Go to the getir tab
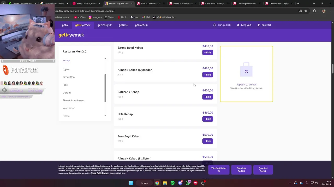Viewport: 334px width, 187px height. pyautogui.click(x=65, y=25)
